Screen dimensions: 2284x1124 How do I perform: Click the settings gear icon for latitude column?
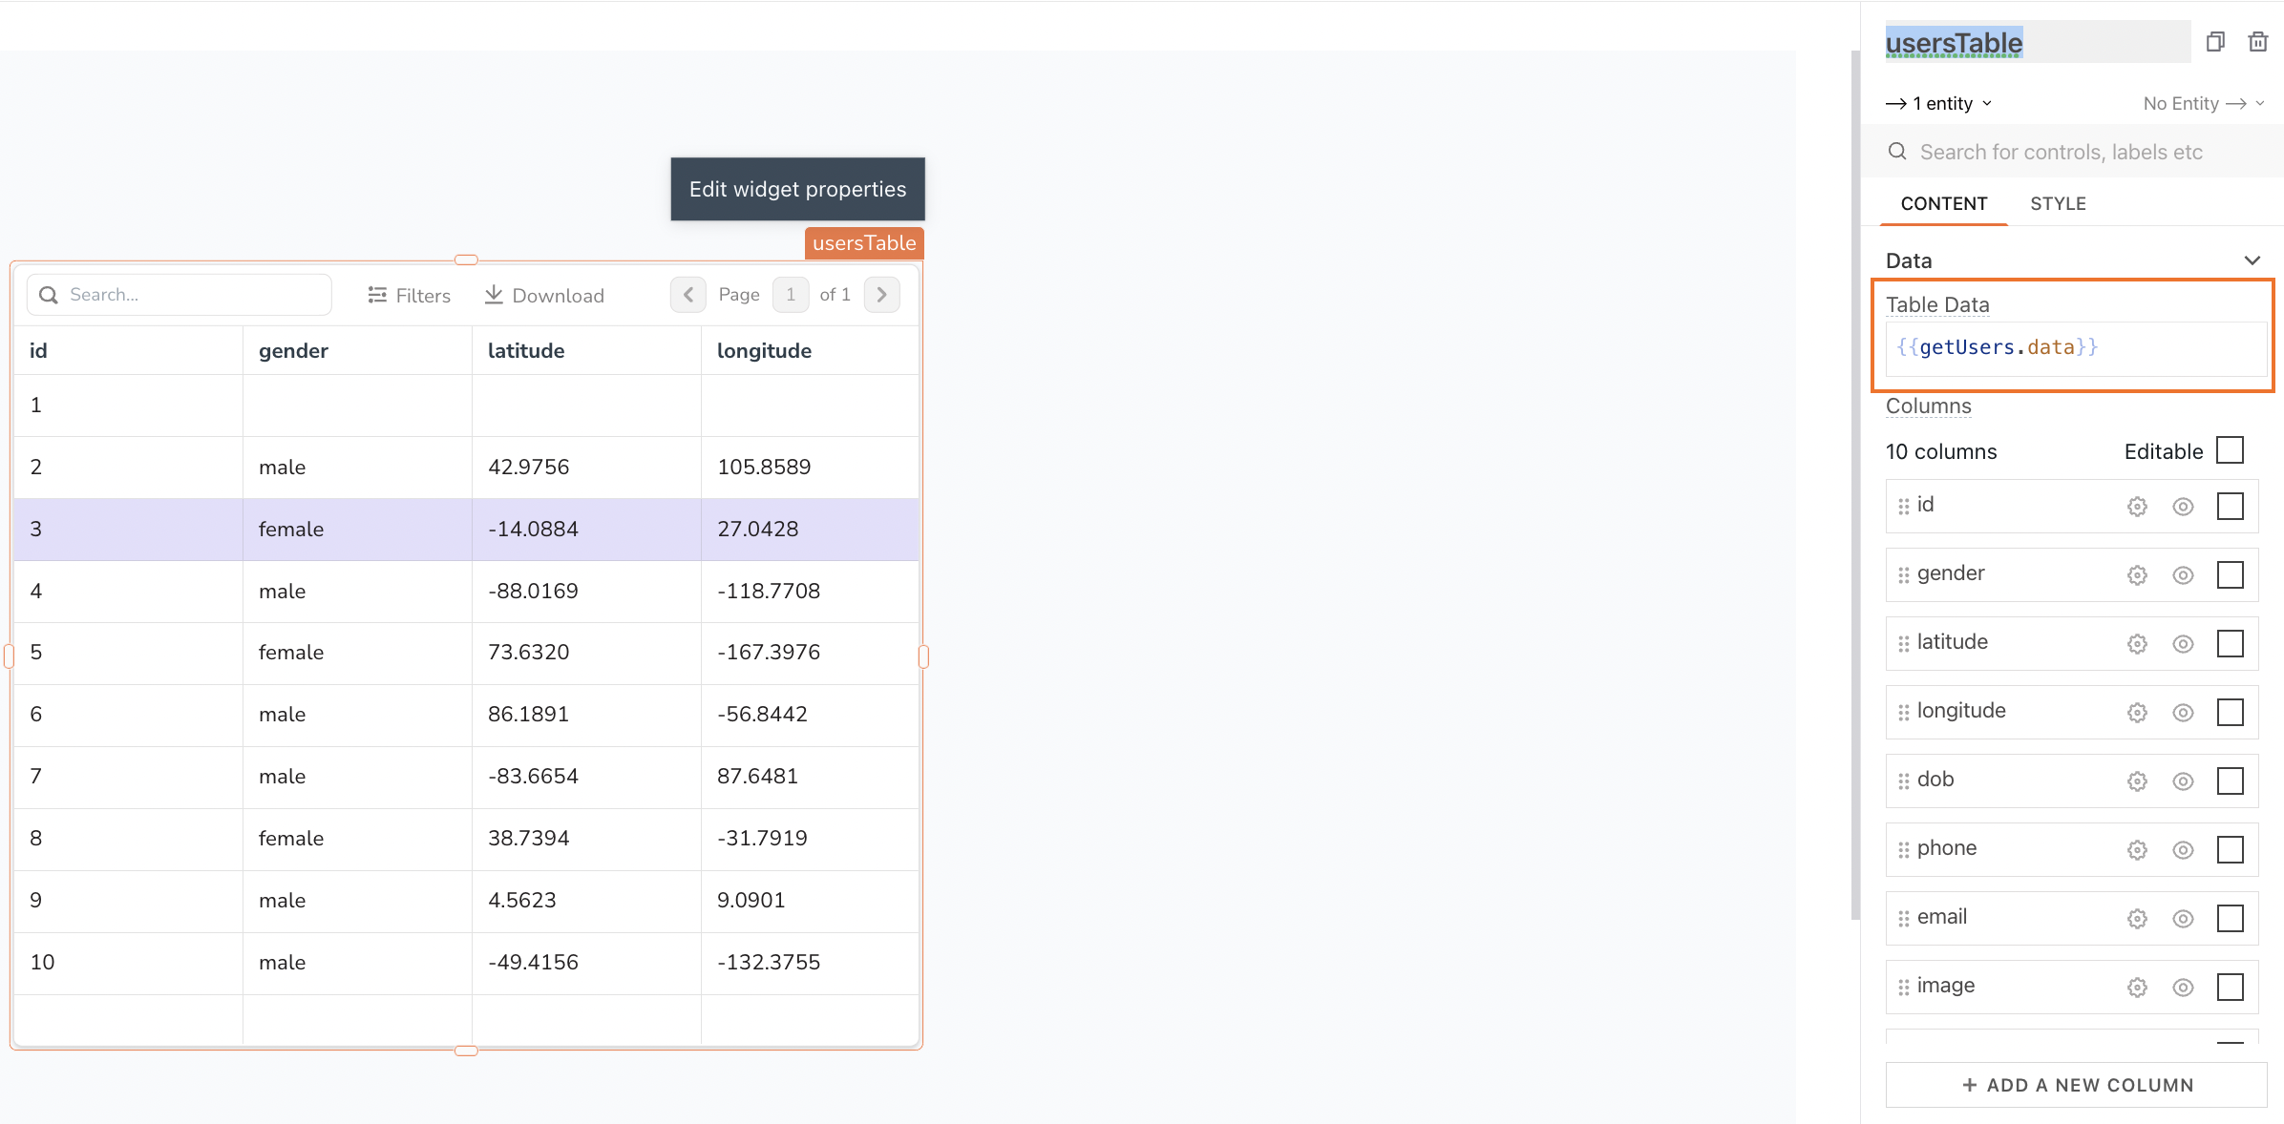(2137, 640)
